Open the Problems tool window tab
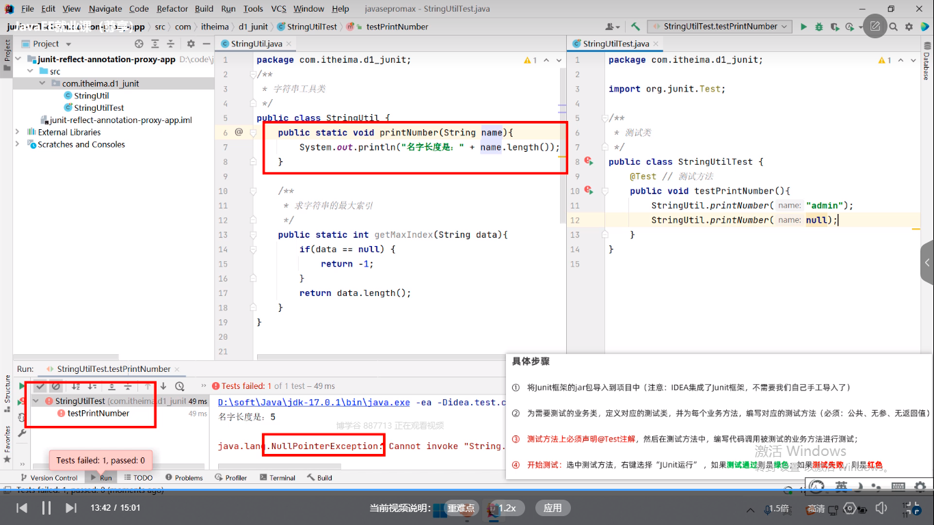Screen dimensions: 934x525 [183, 478]
